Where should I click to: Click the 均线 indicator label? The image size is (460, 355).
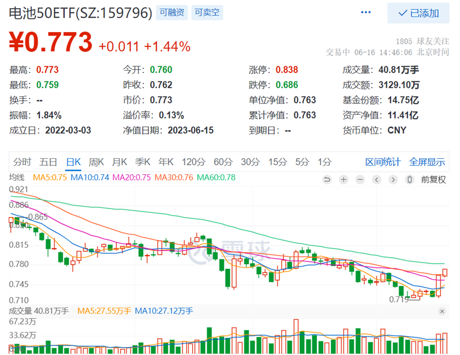tap(17, 177)
